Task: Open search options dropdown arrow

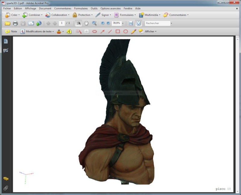Action: coord(171,24)
